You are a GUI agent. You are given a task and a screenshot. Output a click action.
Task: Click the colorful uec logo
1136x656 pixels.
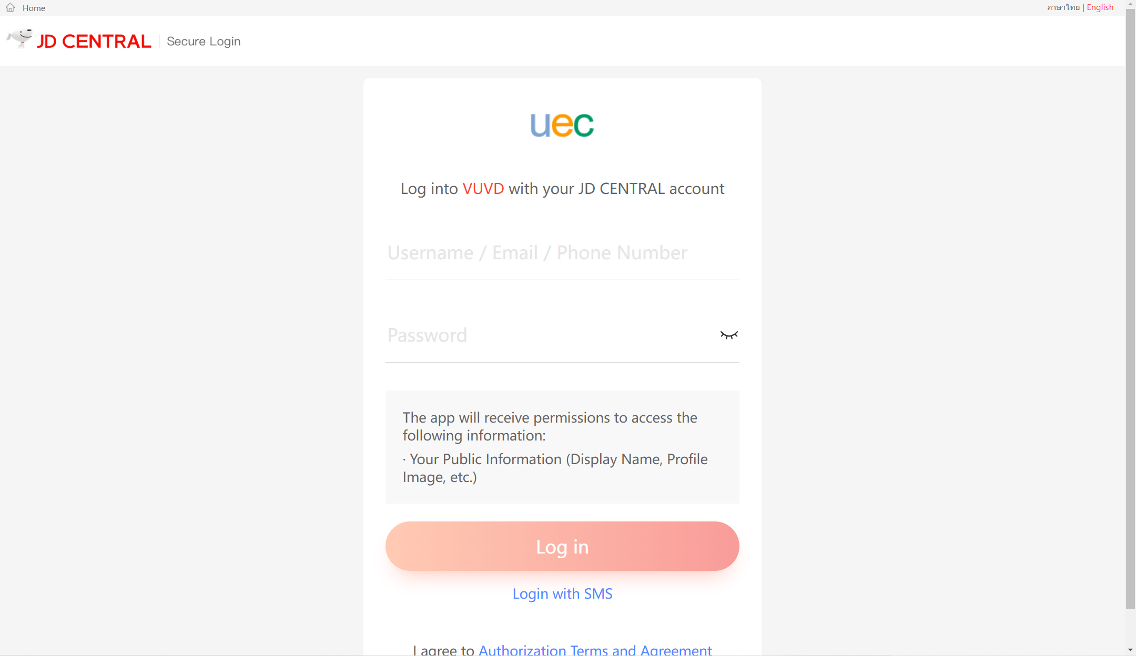click(562, 125)
